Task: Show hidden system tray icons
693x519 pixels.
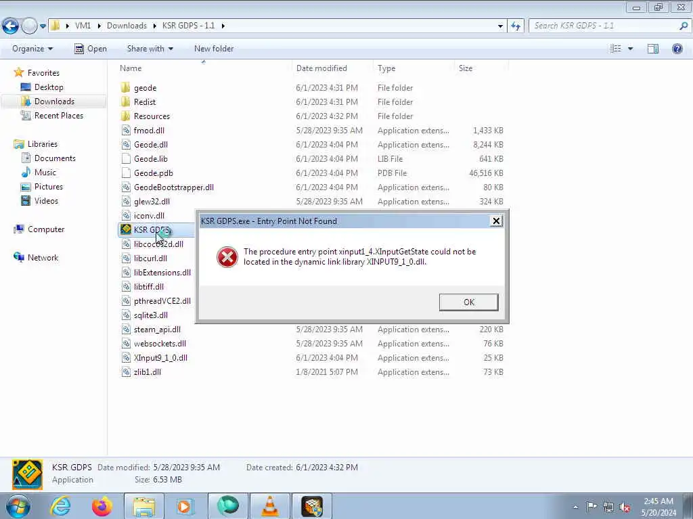Action: pyautogui.click(x=575, y=507)
